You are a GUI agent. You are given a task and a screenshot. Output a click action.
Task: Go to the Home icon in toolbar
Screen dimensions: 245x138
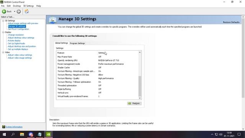(x=27, y=11)
